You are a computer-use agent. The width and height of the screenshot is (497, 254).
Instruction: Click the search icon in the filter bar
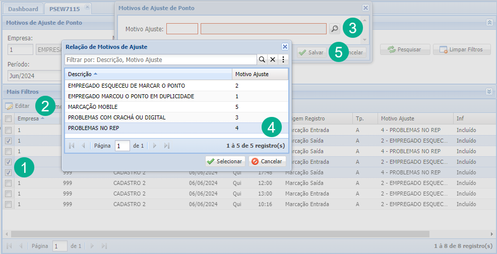click(x=262, y=59)
